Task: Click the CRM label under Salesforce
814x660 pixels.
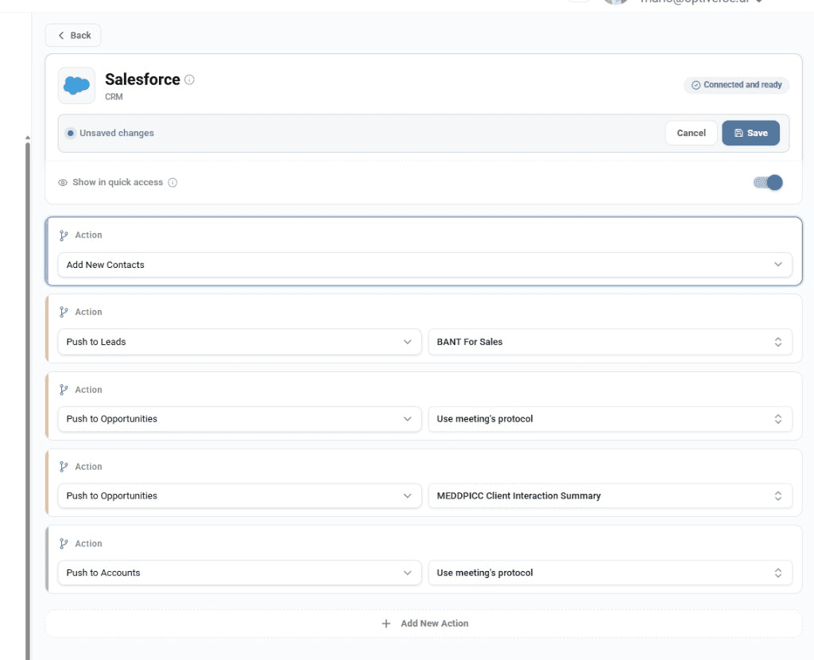Action: point(114,96)
